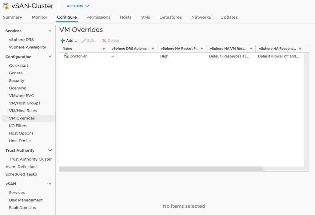The height and width of the screenshot is (215, 315).
Task: Open VM/Host Groups
Action: 25,103
